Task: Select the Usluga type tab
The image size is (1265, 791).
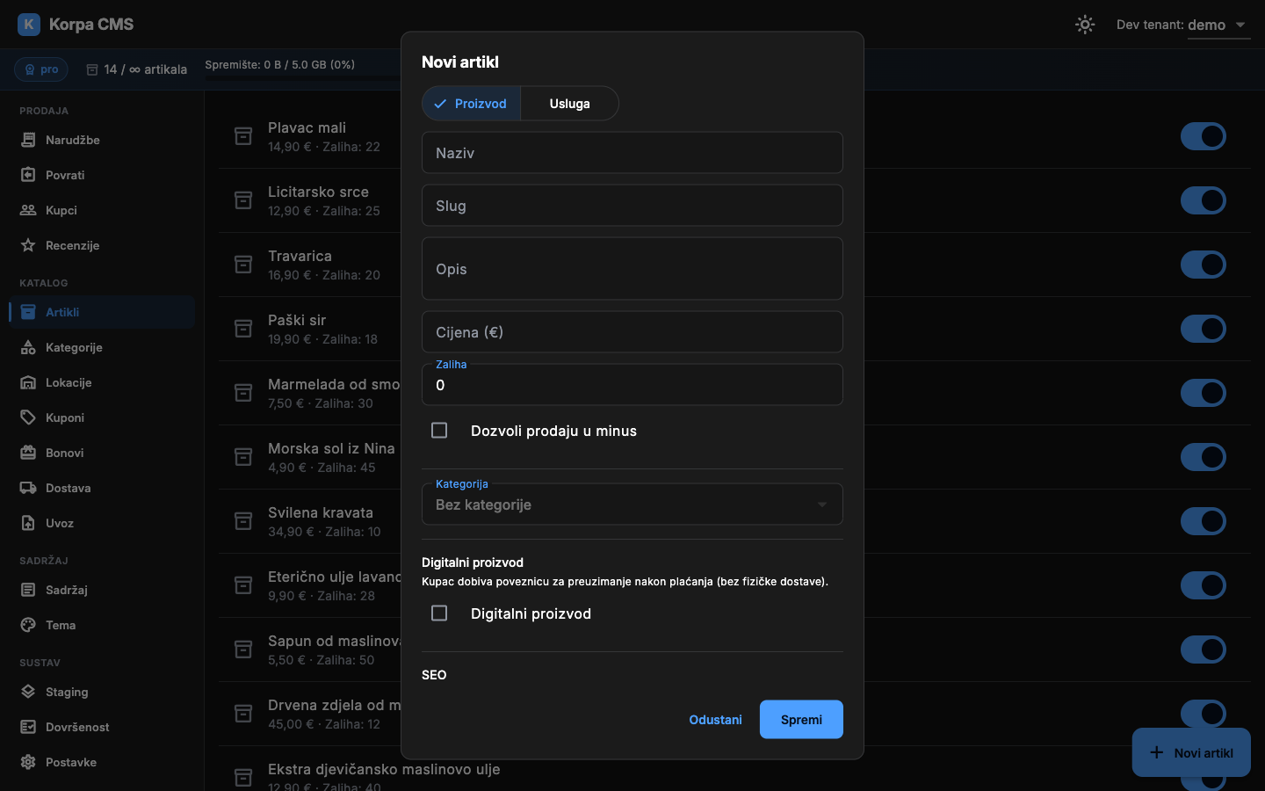Action: (x=569, y=104)
